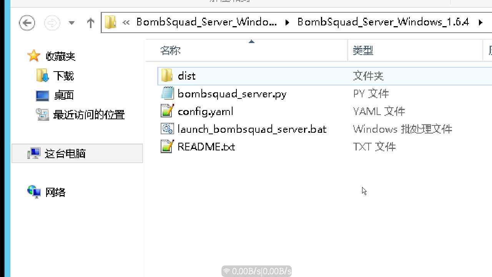
Task: Open 桌面 in navigation pane
Action: point(64,95)
